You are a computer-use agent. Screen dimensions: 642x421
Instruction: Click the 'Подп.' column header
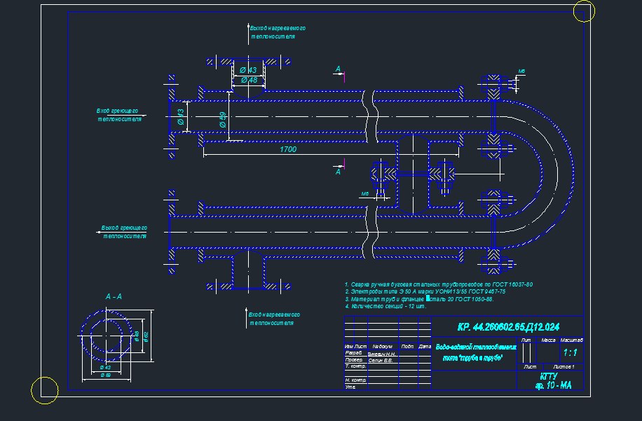pyautogui.click(x=407, y=347)
